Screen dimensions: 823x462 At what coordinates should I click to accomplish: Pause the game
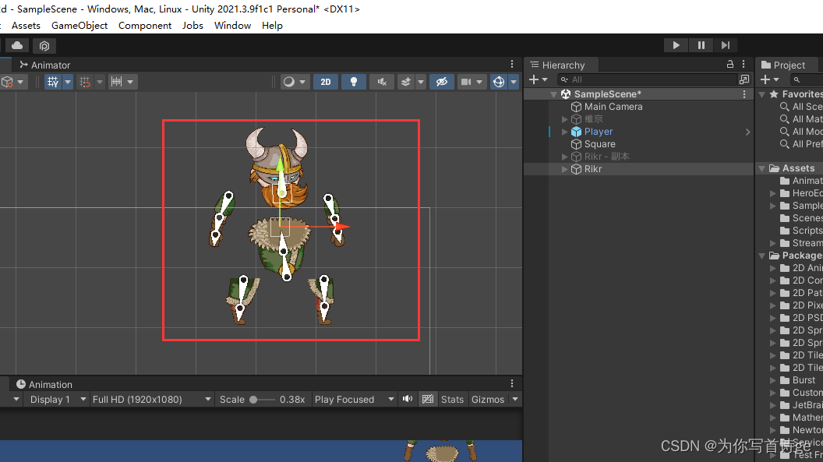(701, 45)
